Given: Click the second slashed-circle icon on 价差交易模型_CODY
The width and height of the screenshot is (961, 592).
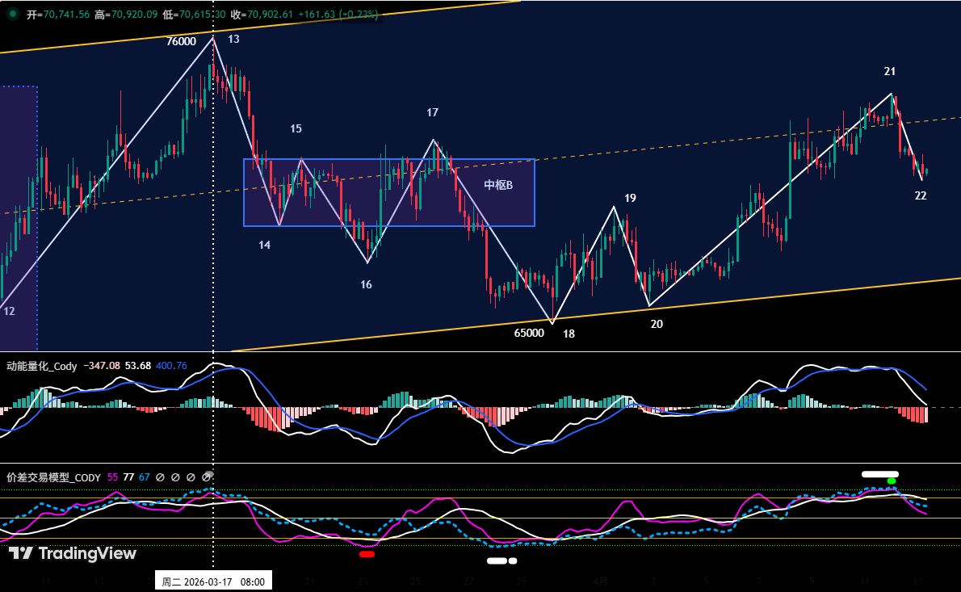Looking at the screenshot, I should point(174,477).
